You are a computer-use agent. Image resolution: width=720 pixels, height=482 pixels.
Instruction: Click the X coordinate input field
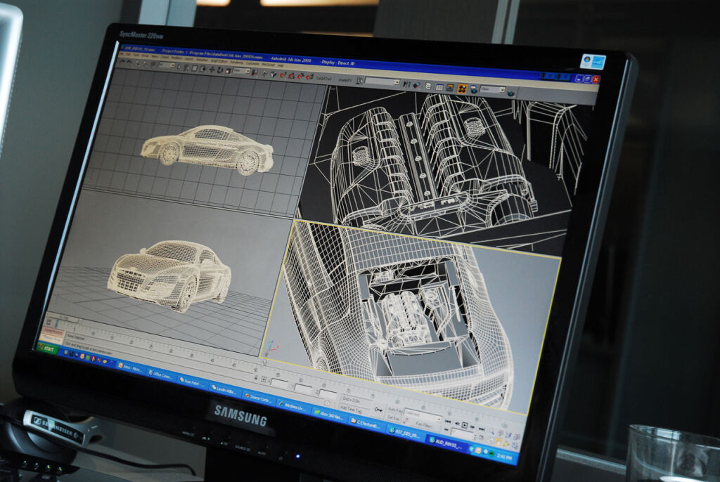click(279, 384)
